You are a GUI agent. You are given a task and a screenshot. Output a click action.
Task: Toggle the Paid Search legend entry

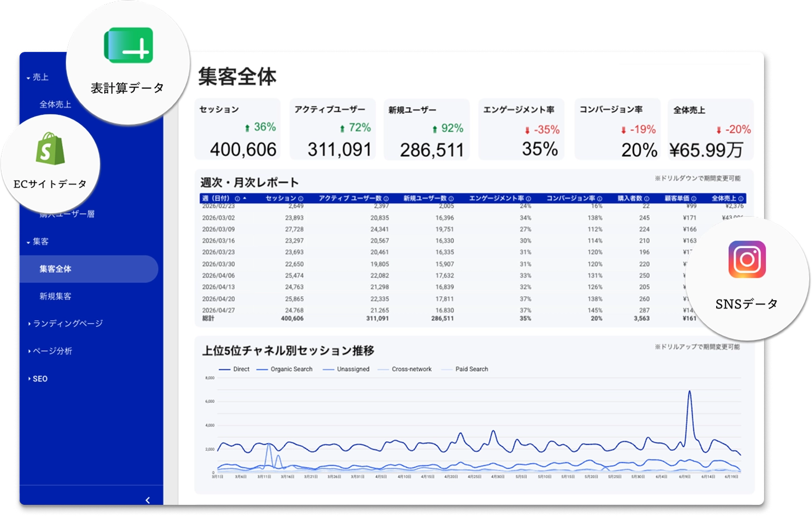coord(465,369)
